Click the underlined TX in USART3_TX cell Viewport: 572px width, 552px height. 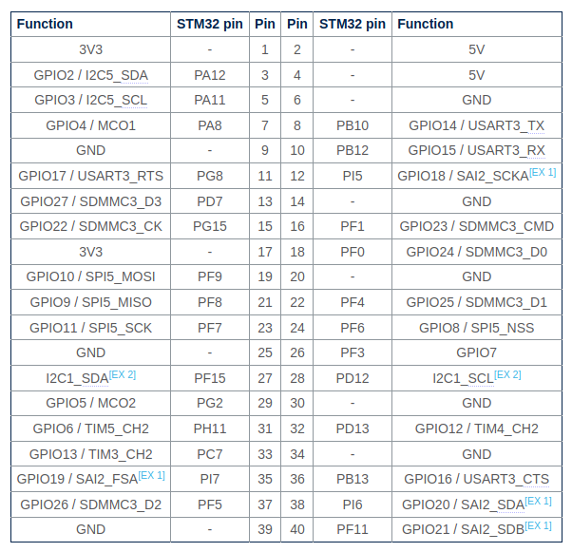tap(536, 125)
